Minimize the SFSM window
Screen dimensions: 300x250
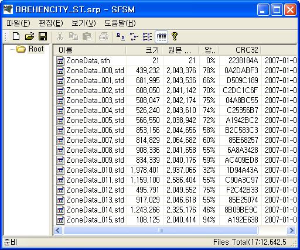[263, 9]
